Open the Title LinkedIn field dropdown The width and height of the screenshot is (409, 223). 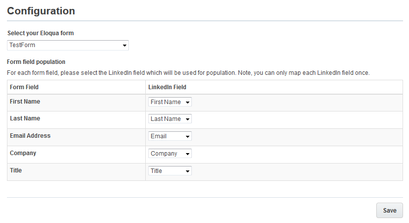[170, 171]
